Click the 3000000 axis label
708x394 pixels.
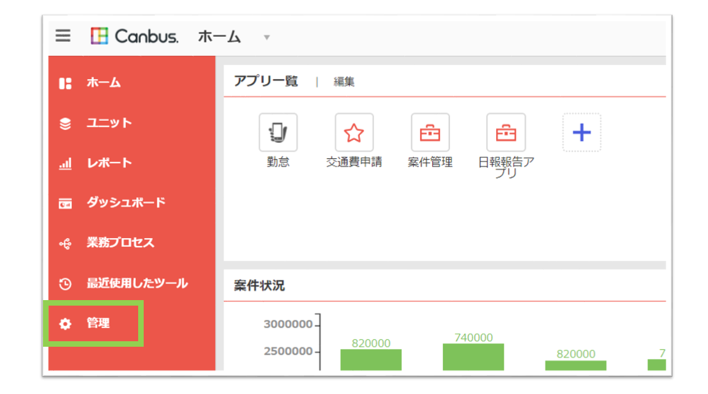[x=288, y=324]
